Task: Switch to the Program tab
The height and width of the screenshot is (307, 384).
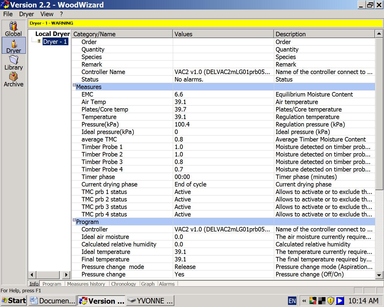Action: 52,284
